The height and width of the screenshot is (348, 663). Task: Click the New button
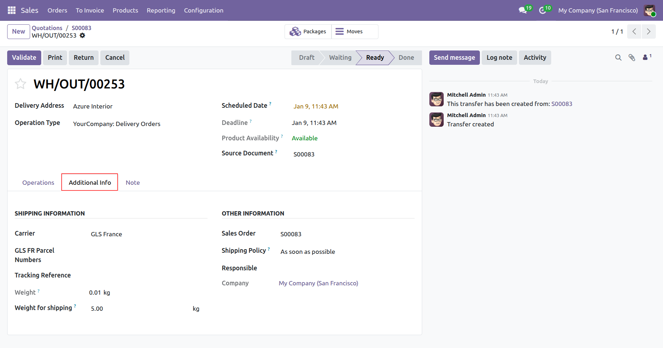click(19, 32)
